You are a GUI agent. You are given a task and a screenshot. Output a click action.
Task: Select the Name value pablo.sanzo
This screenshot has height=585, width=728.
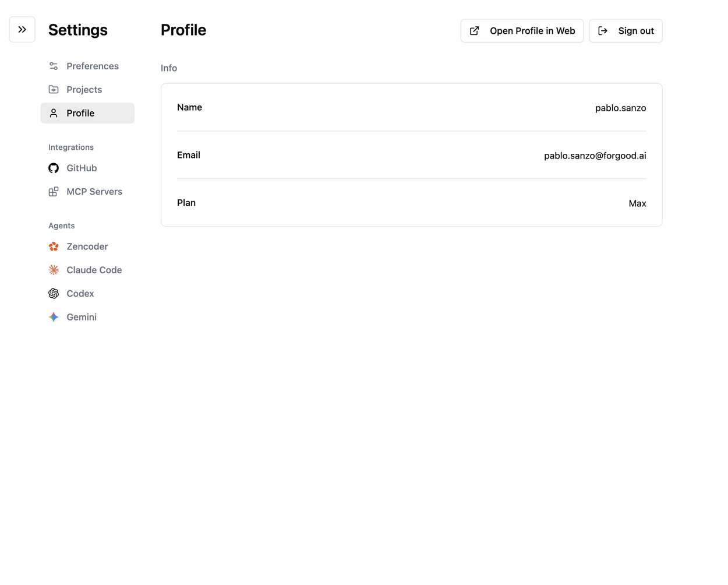[620, 108]
